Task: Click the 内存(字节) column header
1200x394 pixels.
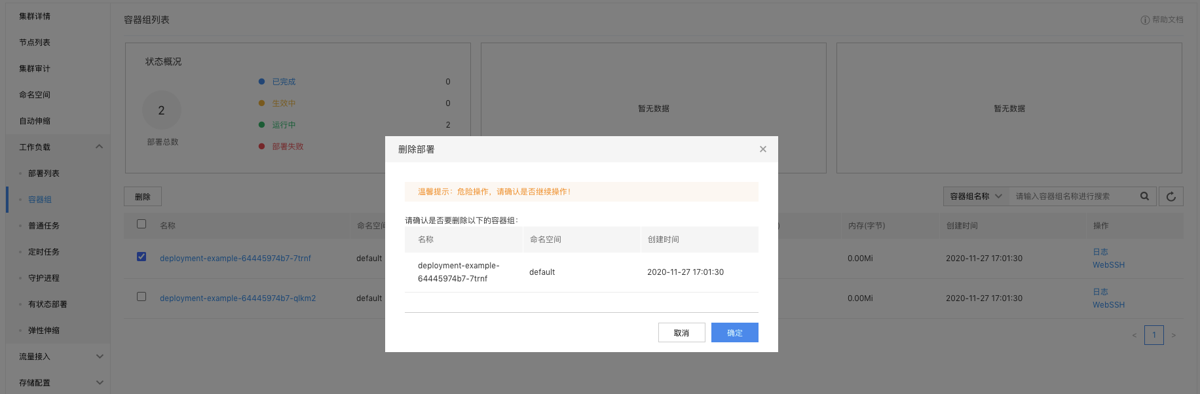Action: (x=866, y=226)
